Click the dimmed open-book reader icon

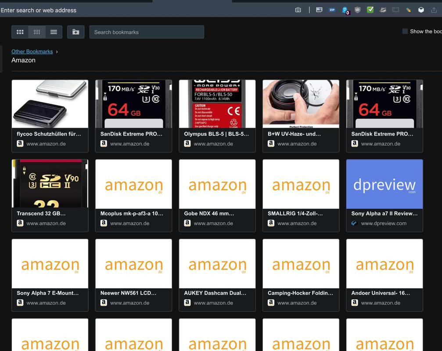pyautogui.click(x=395, y=10)
